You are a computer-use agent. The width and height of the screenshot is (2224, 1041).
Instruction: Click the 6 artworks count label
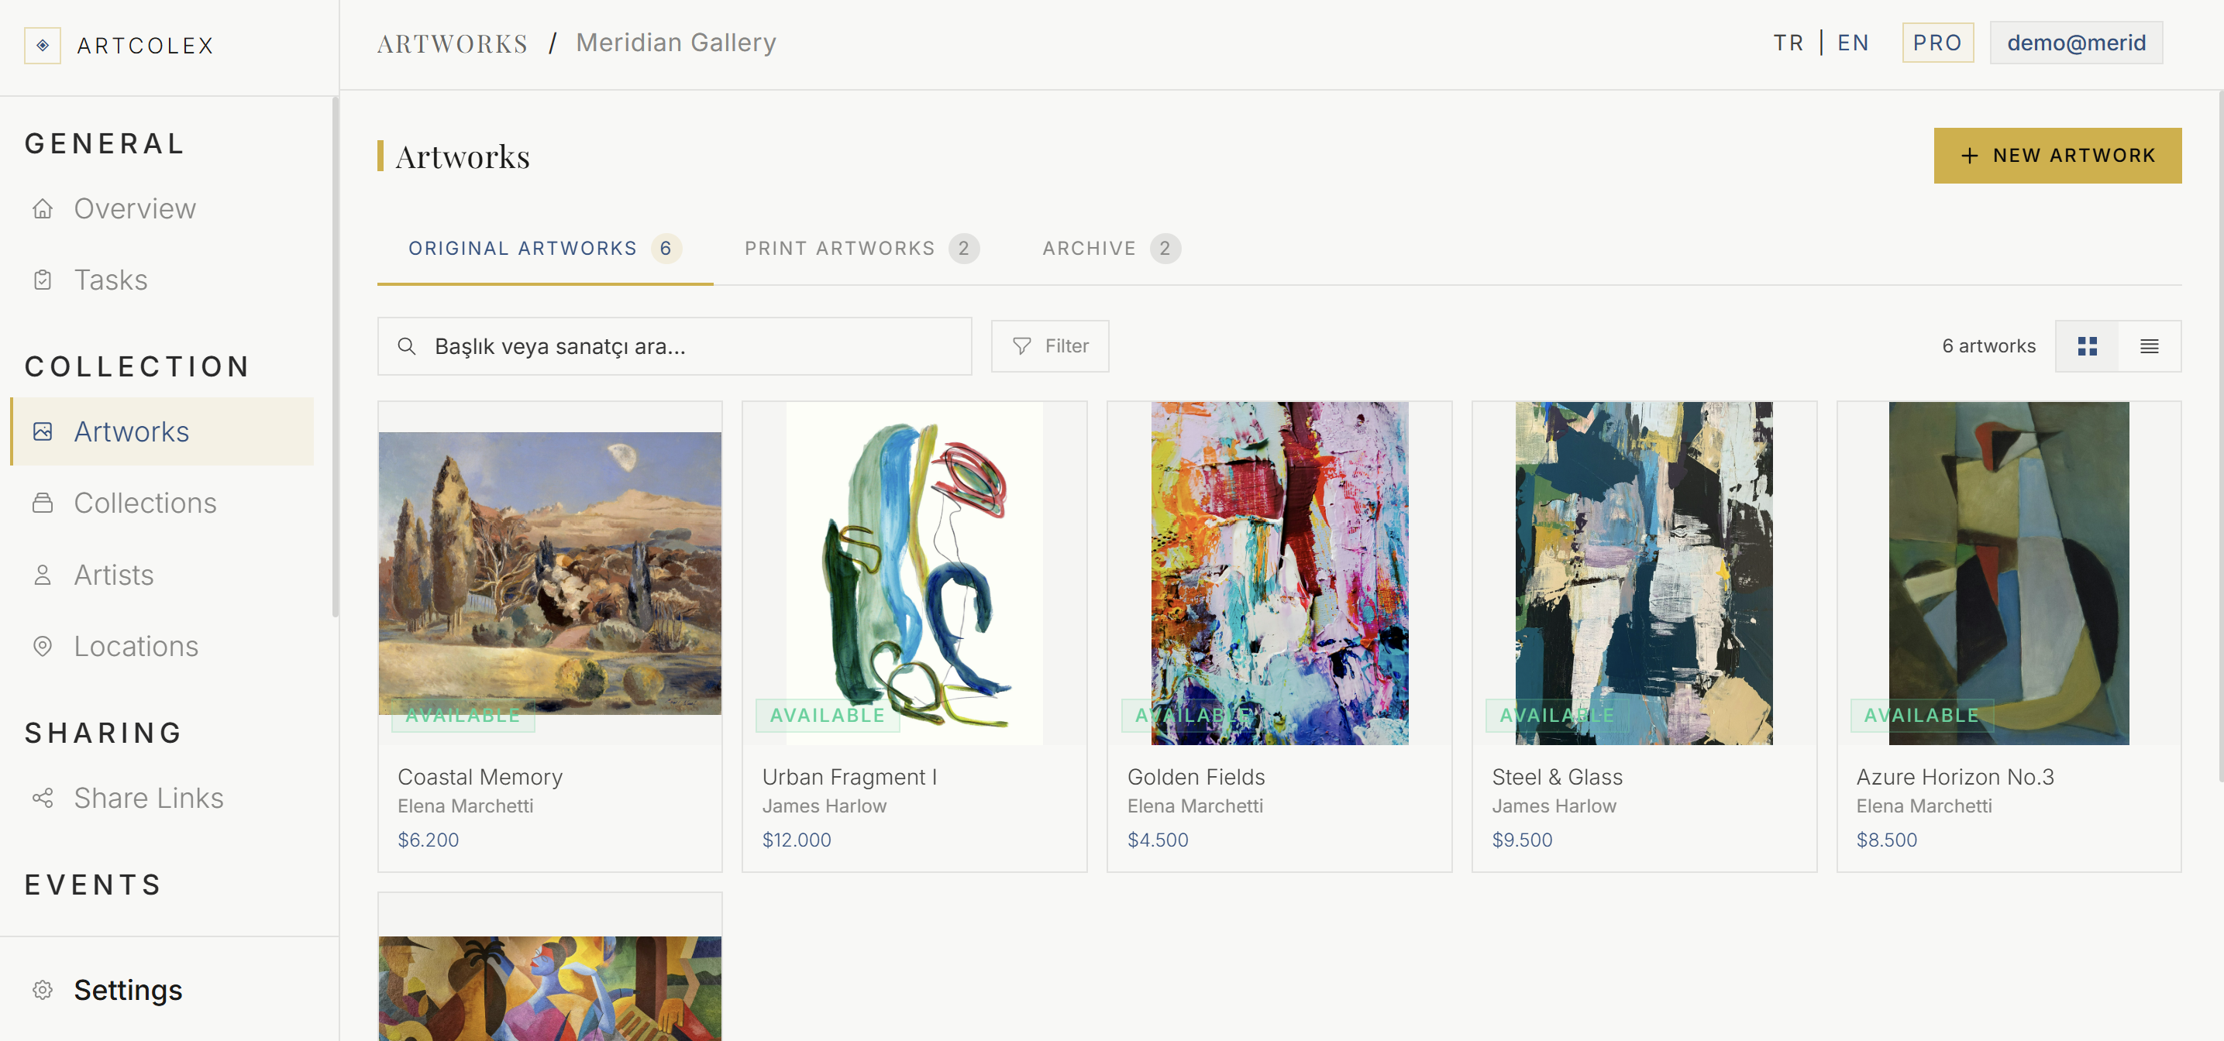pyautogui.click(x=1988, y=346)
